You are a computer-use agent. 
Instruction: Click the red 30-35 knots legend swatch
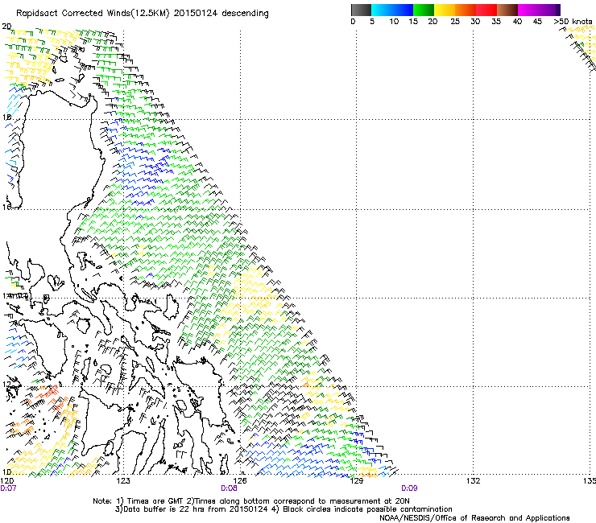pos(486,10)
